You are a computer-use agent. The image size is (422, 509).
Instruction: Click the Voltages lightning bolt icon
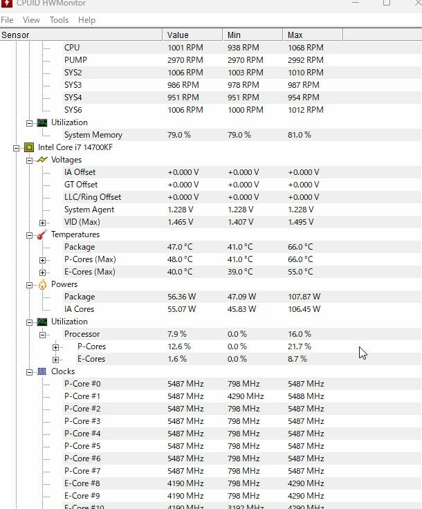pos(42,160)
